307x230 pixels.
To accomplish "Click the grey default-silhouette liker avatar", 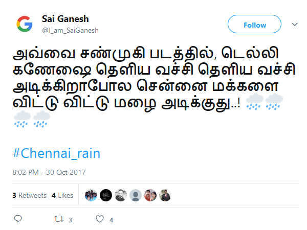I will click(x=136, y=195).
